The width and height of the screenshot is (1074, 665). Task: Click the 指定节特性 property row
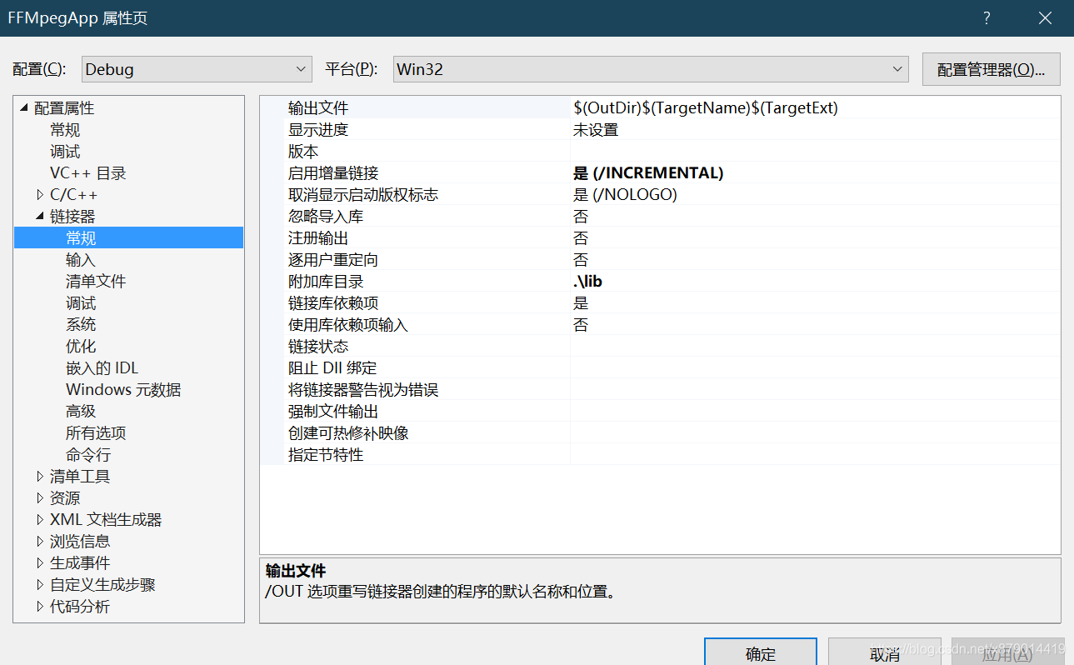660,454
